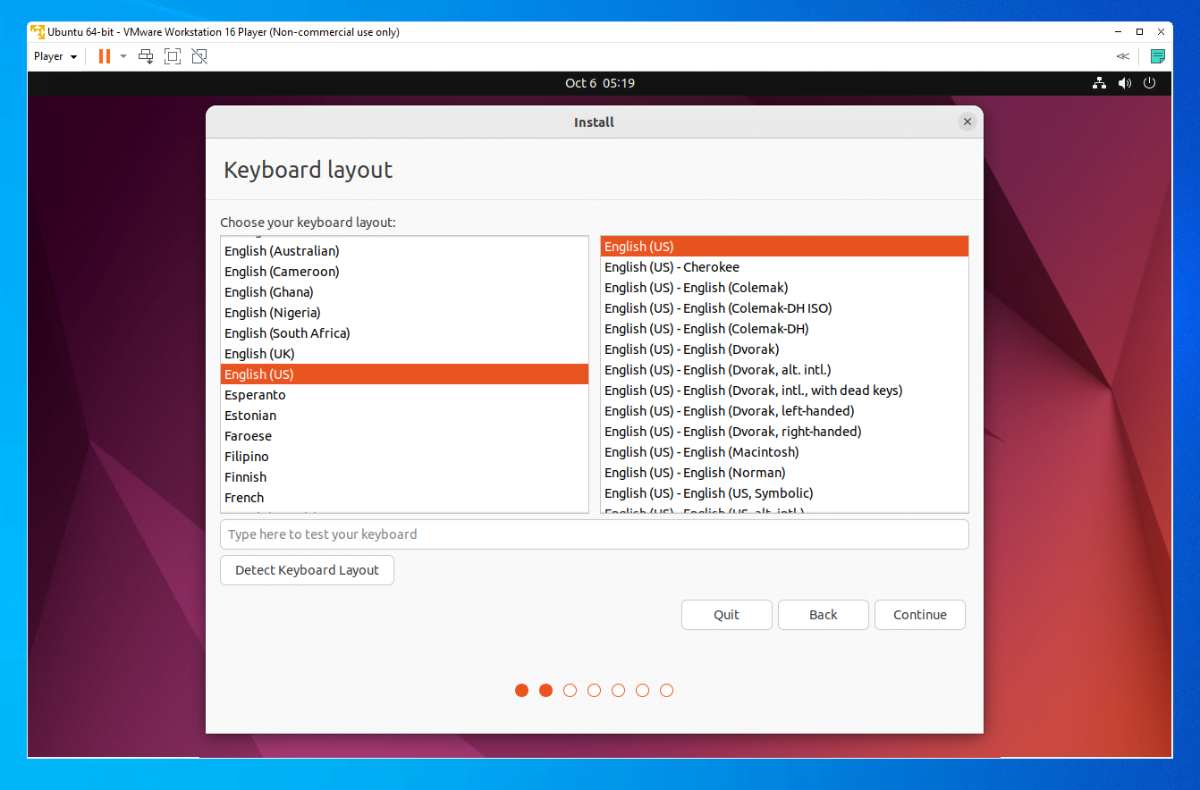This screenshot has height=790, width=1200.
Task: Select English (UK) keyboard layout
Action: [x=259, y=353]
